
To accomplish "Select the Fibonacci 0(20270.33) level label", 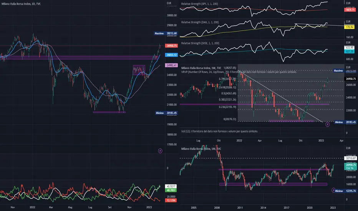I will click(230, 119).
